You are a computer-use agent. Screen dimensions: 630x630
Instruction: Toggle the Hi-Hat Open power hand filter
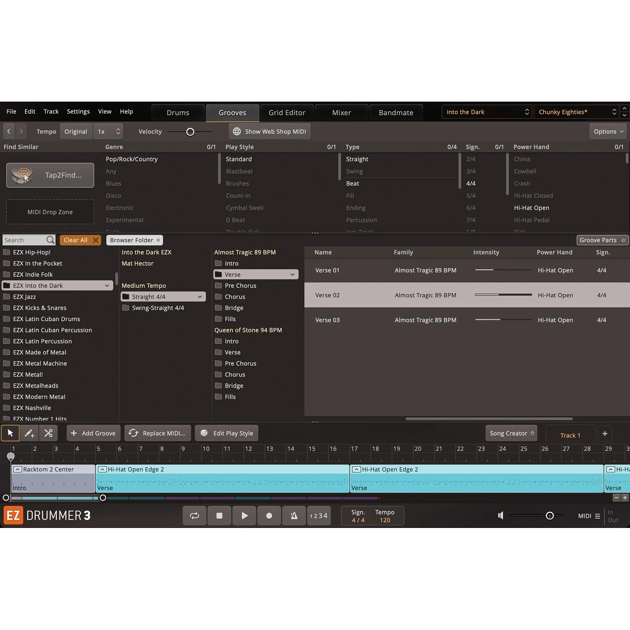[532, 208]
